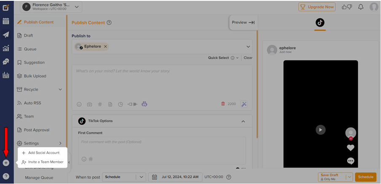Click the plug integrations icon in composer
This screenshot has height=184, width=381.
pyautogui.click(x=132, y=104)
